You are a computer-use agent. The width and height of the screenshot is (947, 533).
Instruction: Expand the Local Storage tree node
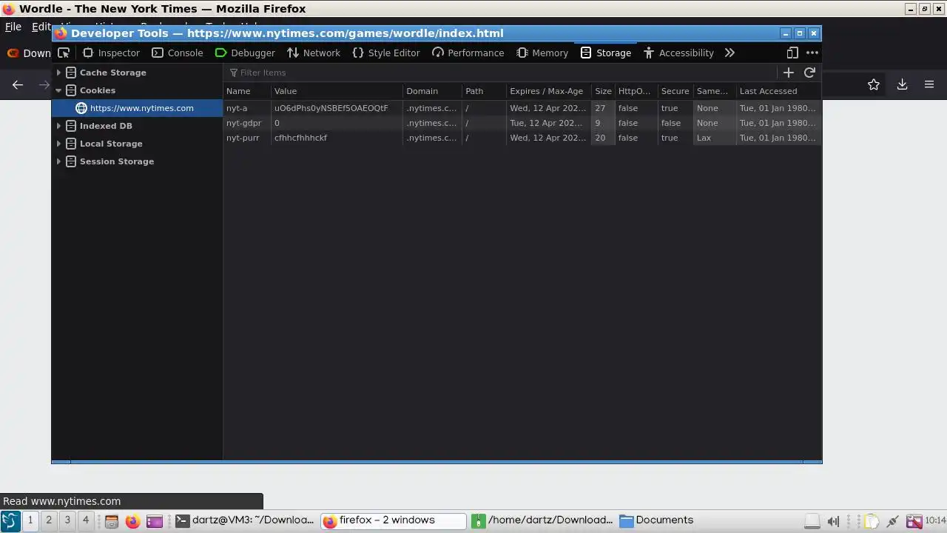tap(58, 144)
